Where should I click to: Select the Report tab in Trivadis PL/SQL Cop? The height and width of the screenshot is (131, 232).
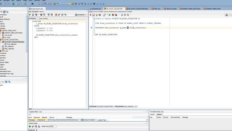(x=159, y=114)
